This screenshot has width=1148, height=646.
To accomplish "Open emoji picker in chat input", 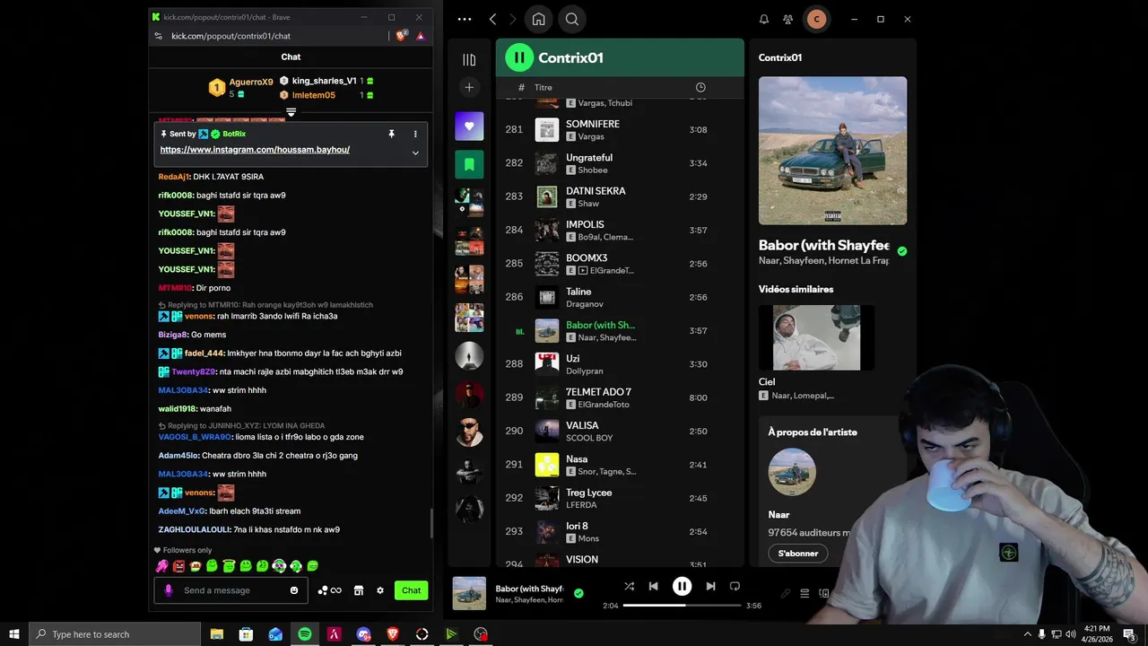I will 294,590.
